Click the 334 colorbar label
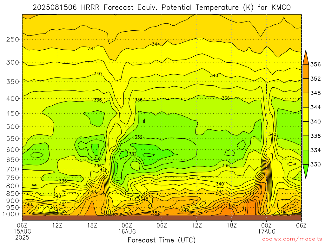The image size is (325, 243). tap(315, 150)
